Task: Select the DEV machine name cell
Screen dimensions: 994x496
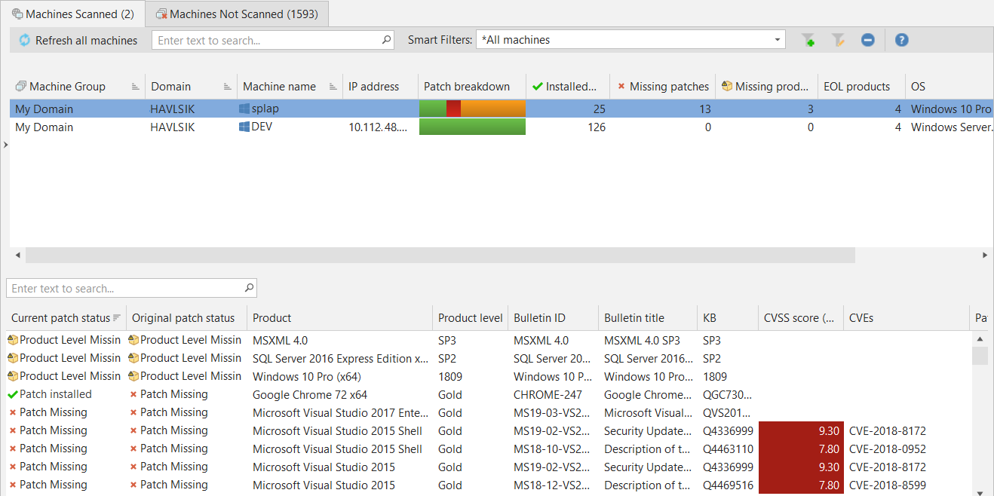Action: coord(290,127)
